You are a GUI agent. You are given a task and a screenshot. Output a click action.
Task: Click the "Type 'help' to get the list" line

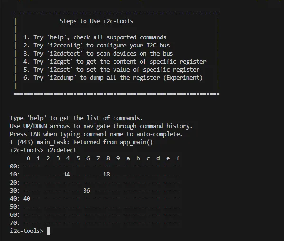pyautogui.click(x=76, y=118)
